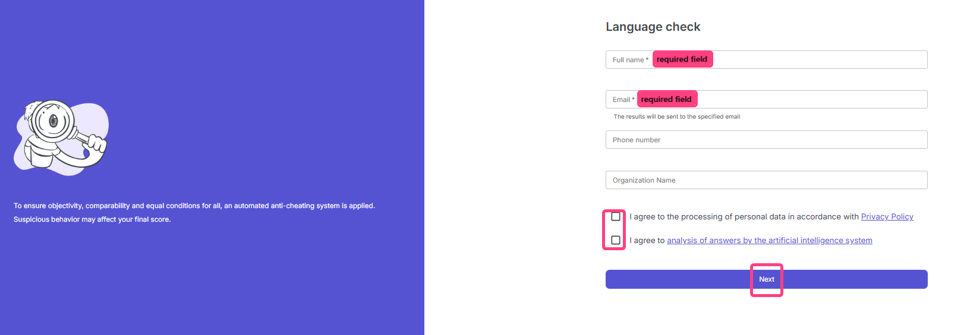Select the Phone number field
The image size is (967, 335).
tap(766, 140)
